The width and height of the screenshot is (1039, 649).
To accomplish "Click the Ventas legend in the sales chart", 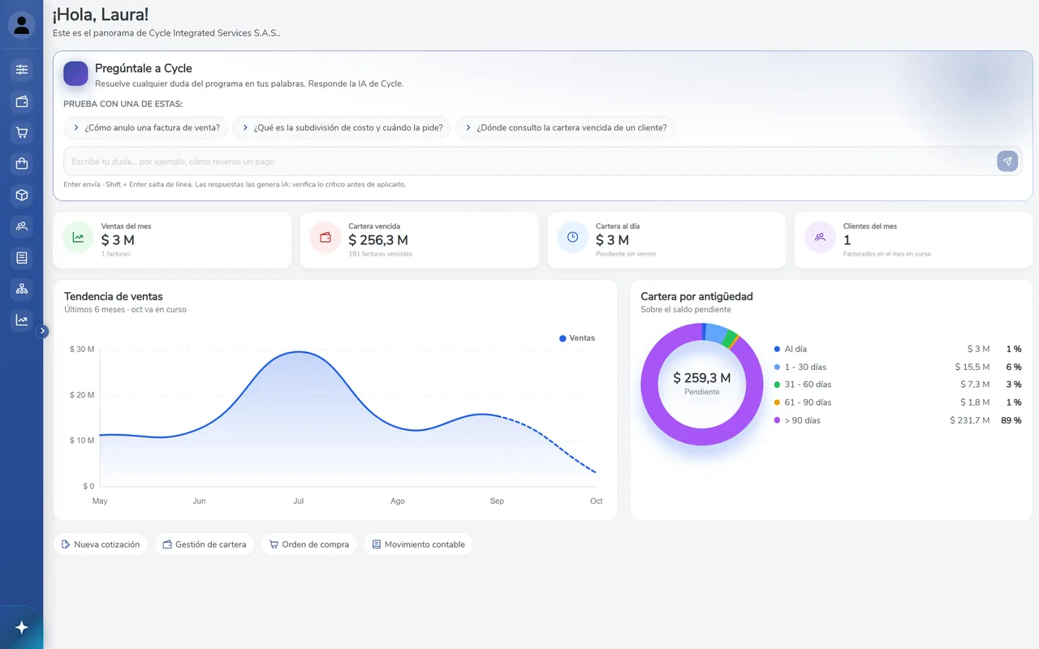I will click(x=577, y=338).
